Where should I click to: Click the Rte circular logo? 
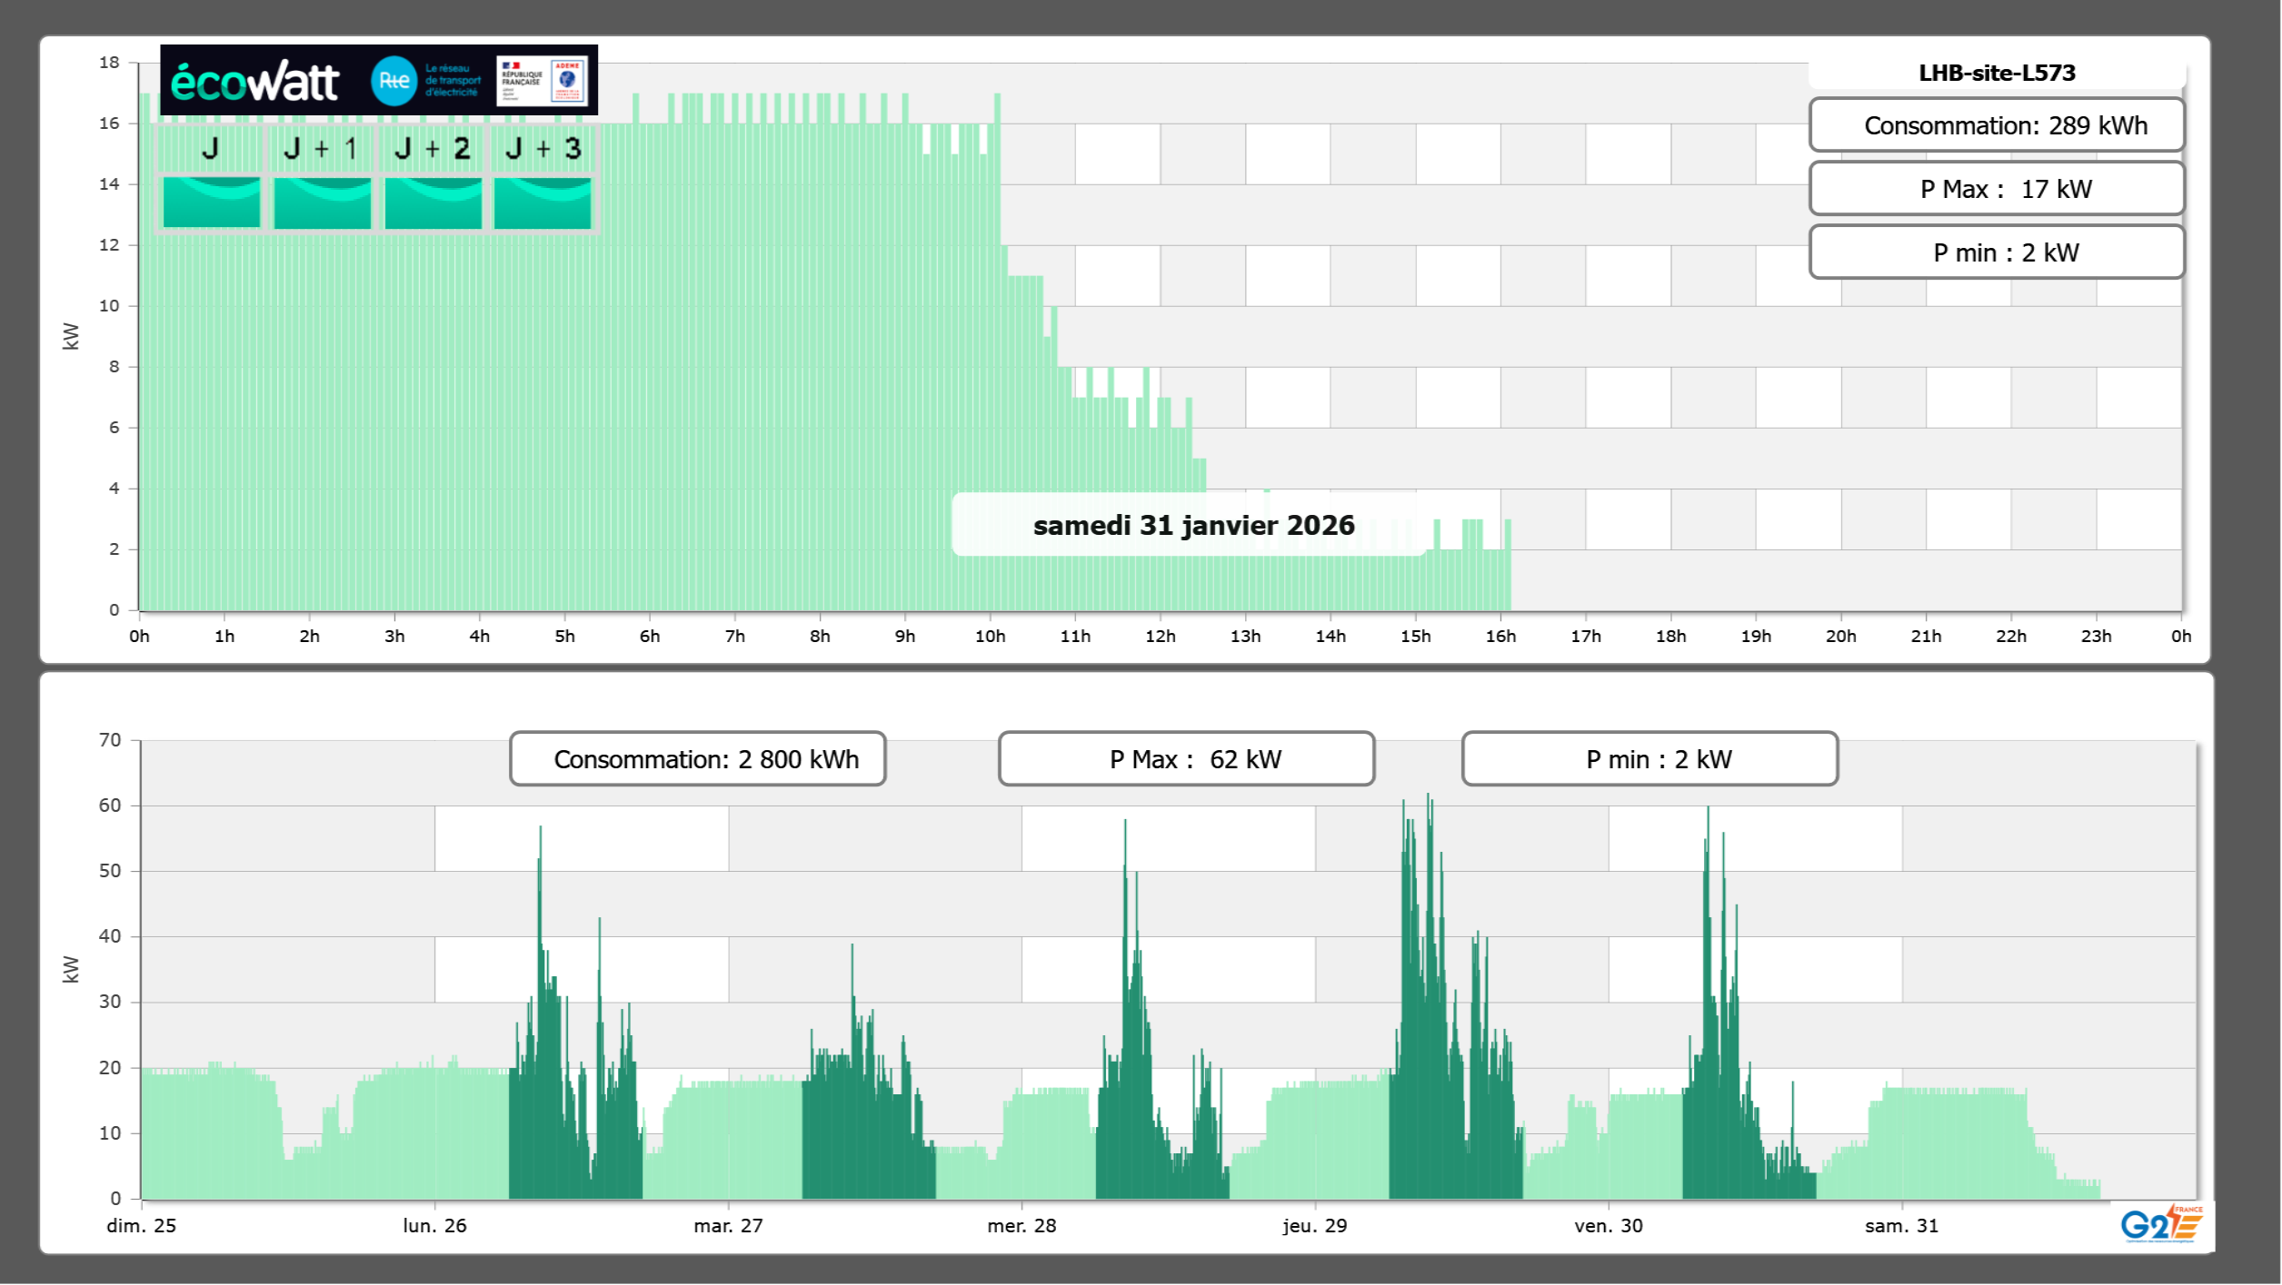(x=394, y=81)
